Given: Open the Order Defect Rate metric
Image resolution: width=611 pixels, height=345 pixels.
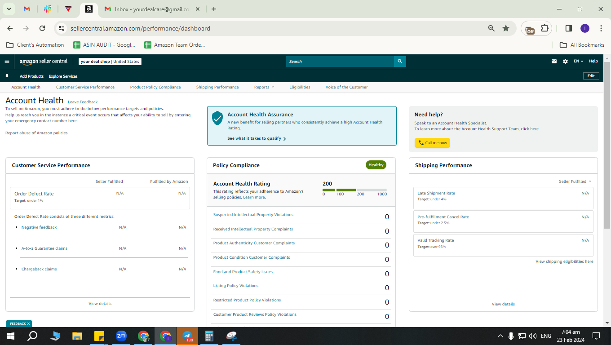Looking at the screenshot, I should pyautogui.click(x=34, y=194).
